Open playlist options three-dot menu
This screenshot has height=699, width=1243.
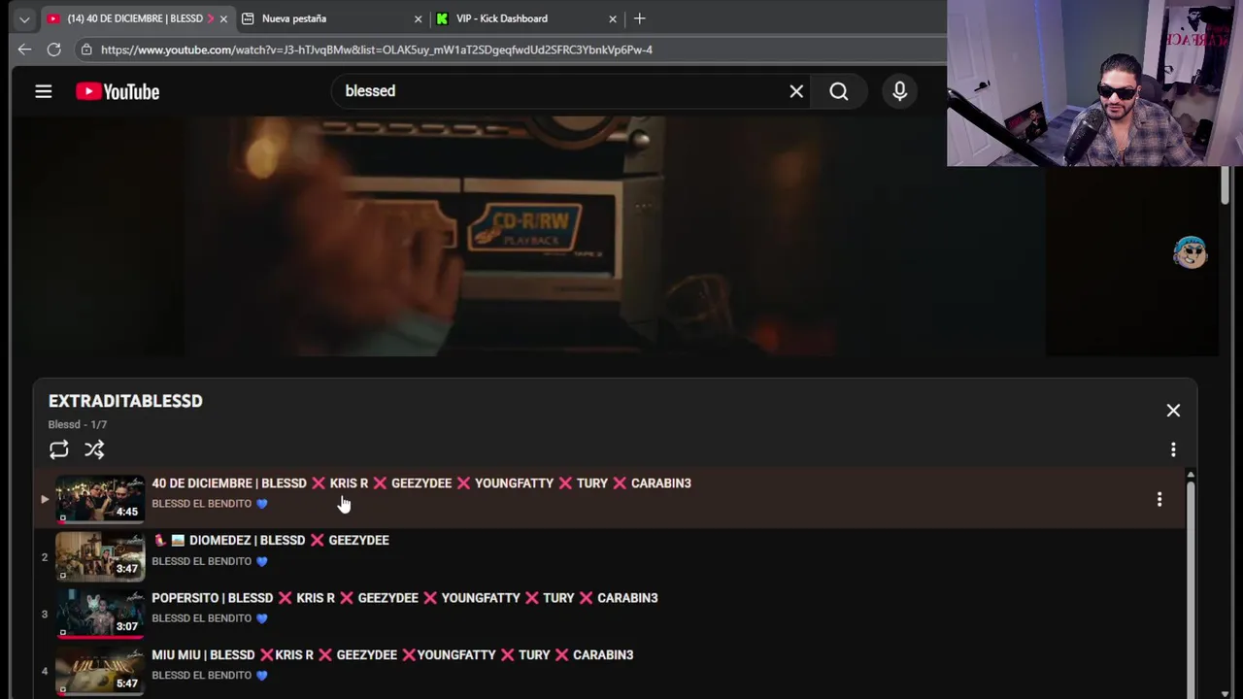click(1173, 449)
